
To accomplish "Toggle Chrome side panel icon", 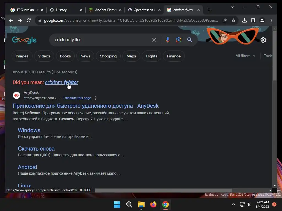I will 253,20.
